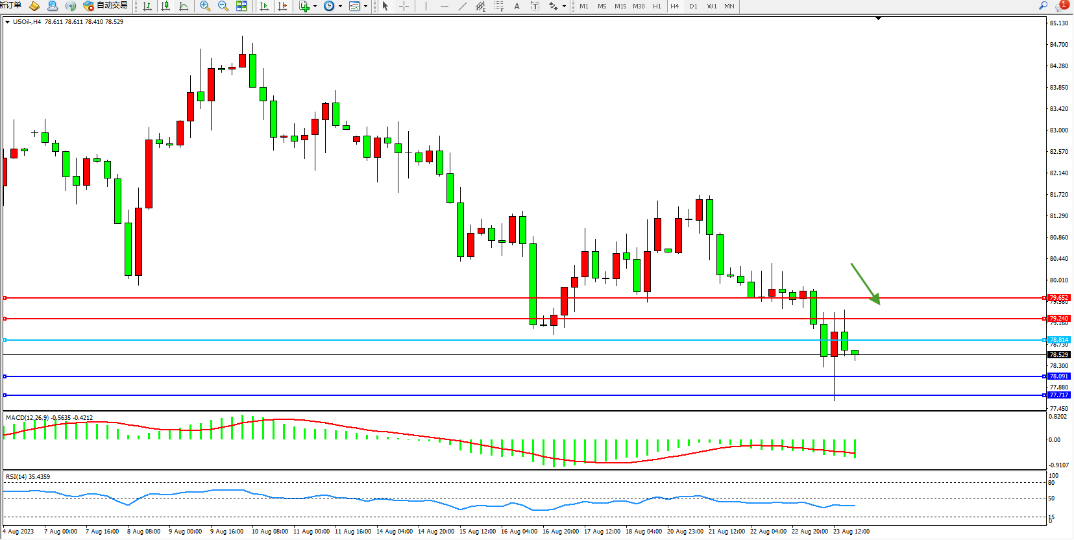Viewport: 1074px width, 540px height.
Task: Click the search magnifier icon
Action: coord(1043,6)
